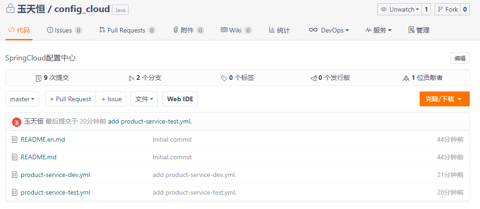Click the file icon beside product-service-test.yml

14,193
